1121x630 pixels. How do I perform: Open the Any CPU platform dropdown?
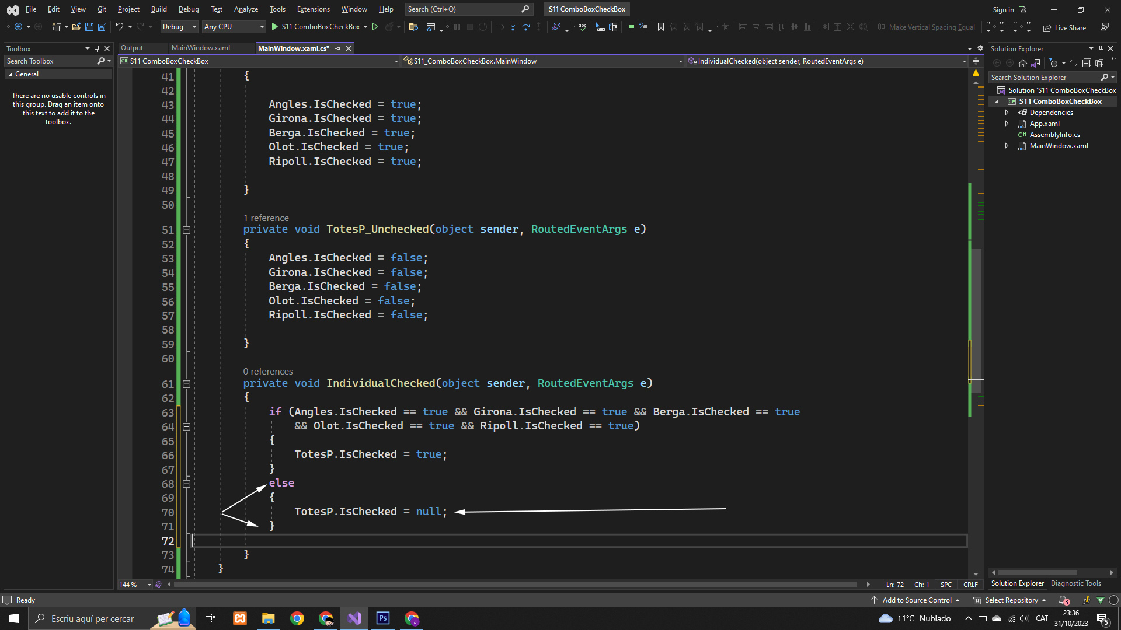pos(234,27)
